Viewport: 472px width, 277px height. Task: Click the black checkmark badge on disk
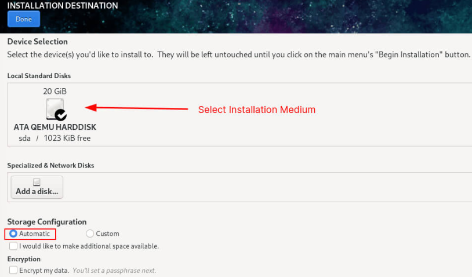pyautogui.click(x=61, y=115)
